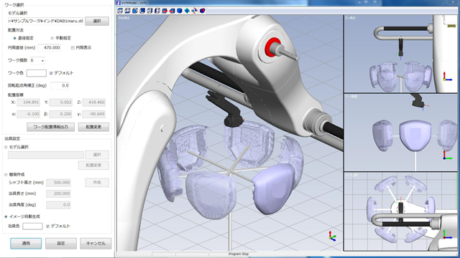Click the model 選択 button
Screen dimensions: 460x258
97,21
